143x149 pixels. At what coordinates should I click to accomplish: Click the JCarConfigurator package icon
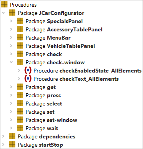click(12, 13)
